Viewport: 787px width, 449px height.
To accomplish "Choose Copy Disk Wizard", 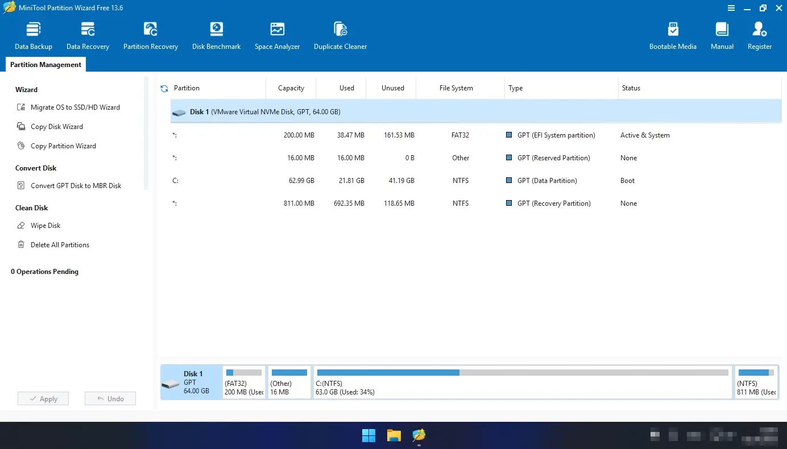I will [x=57, y=127].
